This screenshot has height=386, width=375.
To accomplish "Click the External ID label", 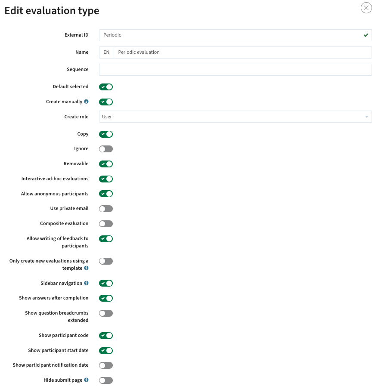I will [76, 35].
